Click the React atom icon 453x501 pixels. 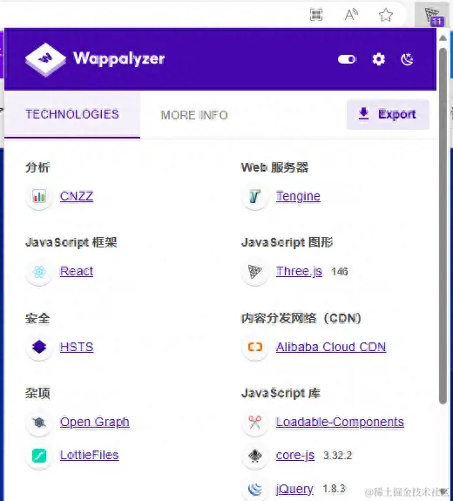(39, 272)
